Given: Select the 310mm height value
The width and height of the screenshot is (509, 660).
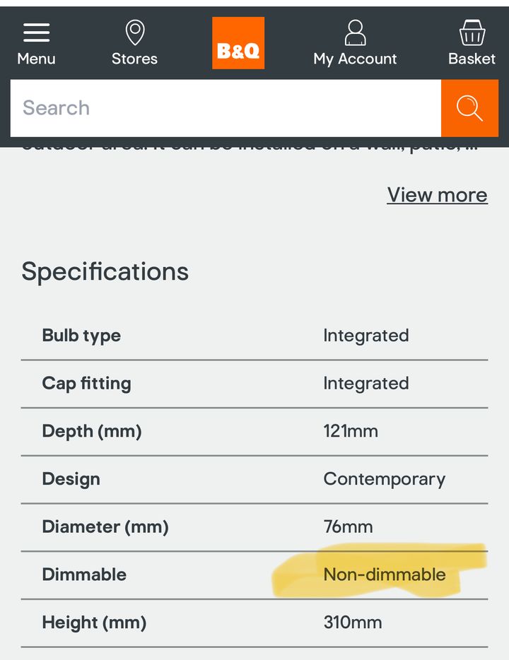Looking at the screenshot, I should (x=353, y=622).
